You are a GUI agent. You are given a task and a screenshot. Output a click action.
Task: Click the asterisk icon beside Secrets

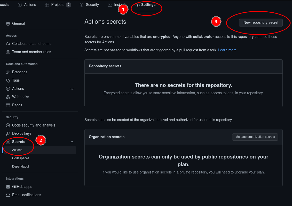point(8,142)
